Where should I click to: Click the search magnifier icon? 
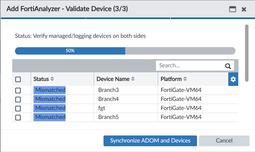click(x=228, y=66)
